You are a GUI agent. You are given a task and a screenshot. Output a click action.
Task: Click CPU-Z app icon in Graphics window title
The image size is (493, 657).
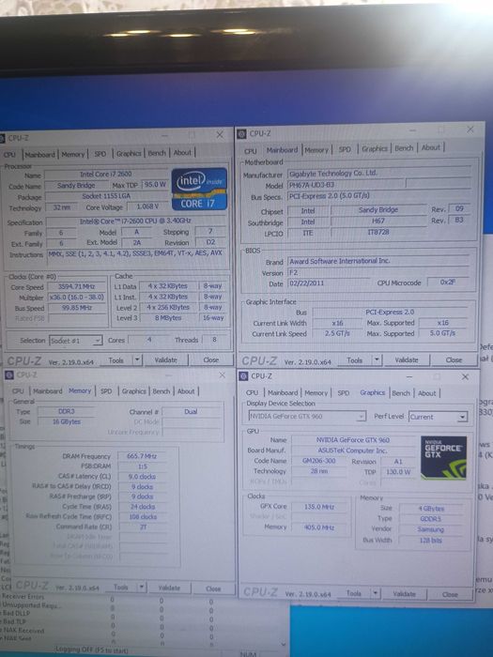point(243,376)
